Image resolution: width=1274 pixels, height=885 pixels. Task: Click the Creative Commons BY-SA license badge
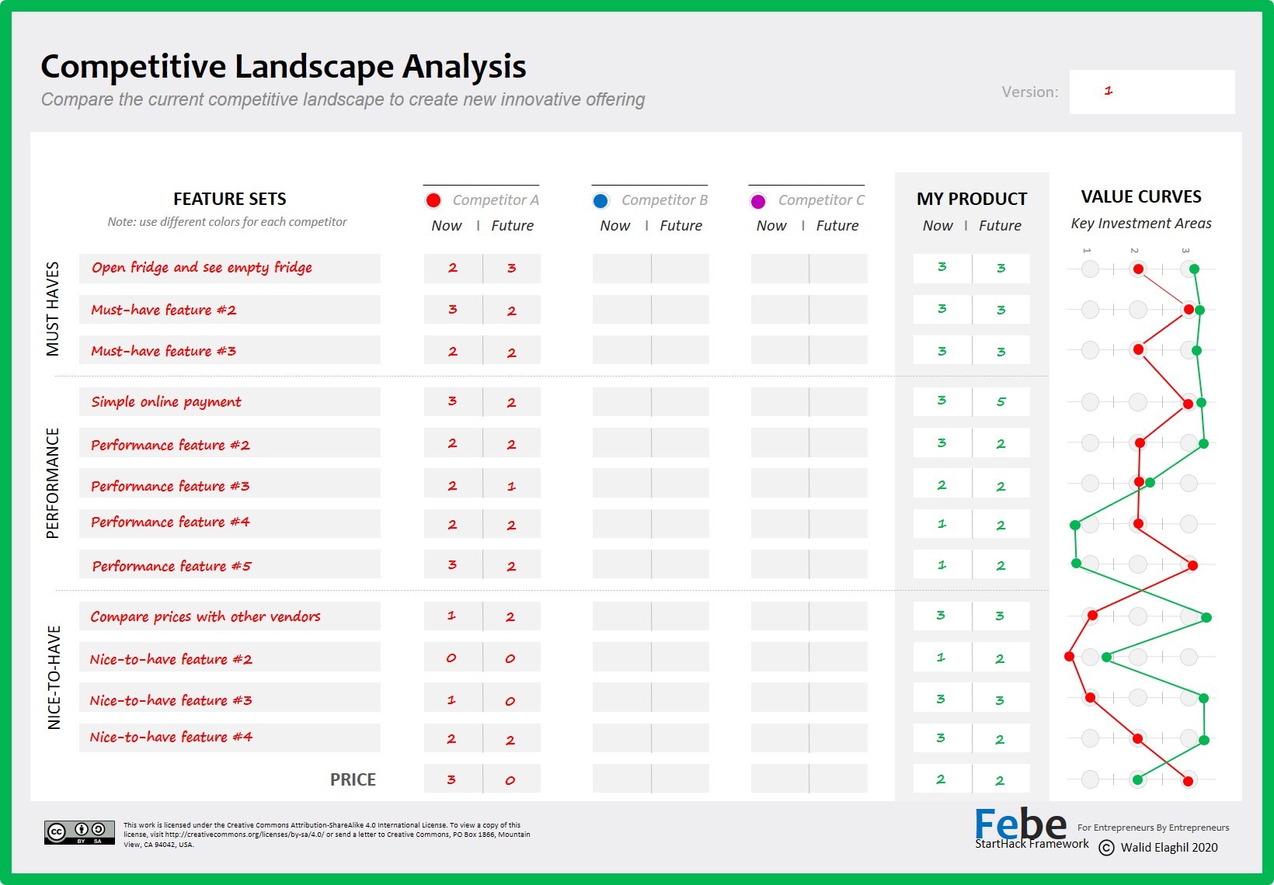pyautogui.click(x=79, y=832)
